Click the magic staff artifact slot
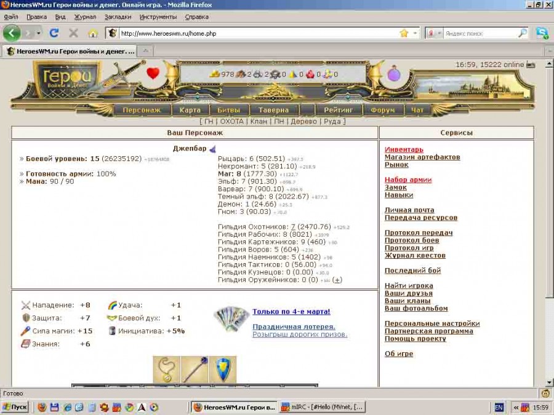 (195, 369)
